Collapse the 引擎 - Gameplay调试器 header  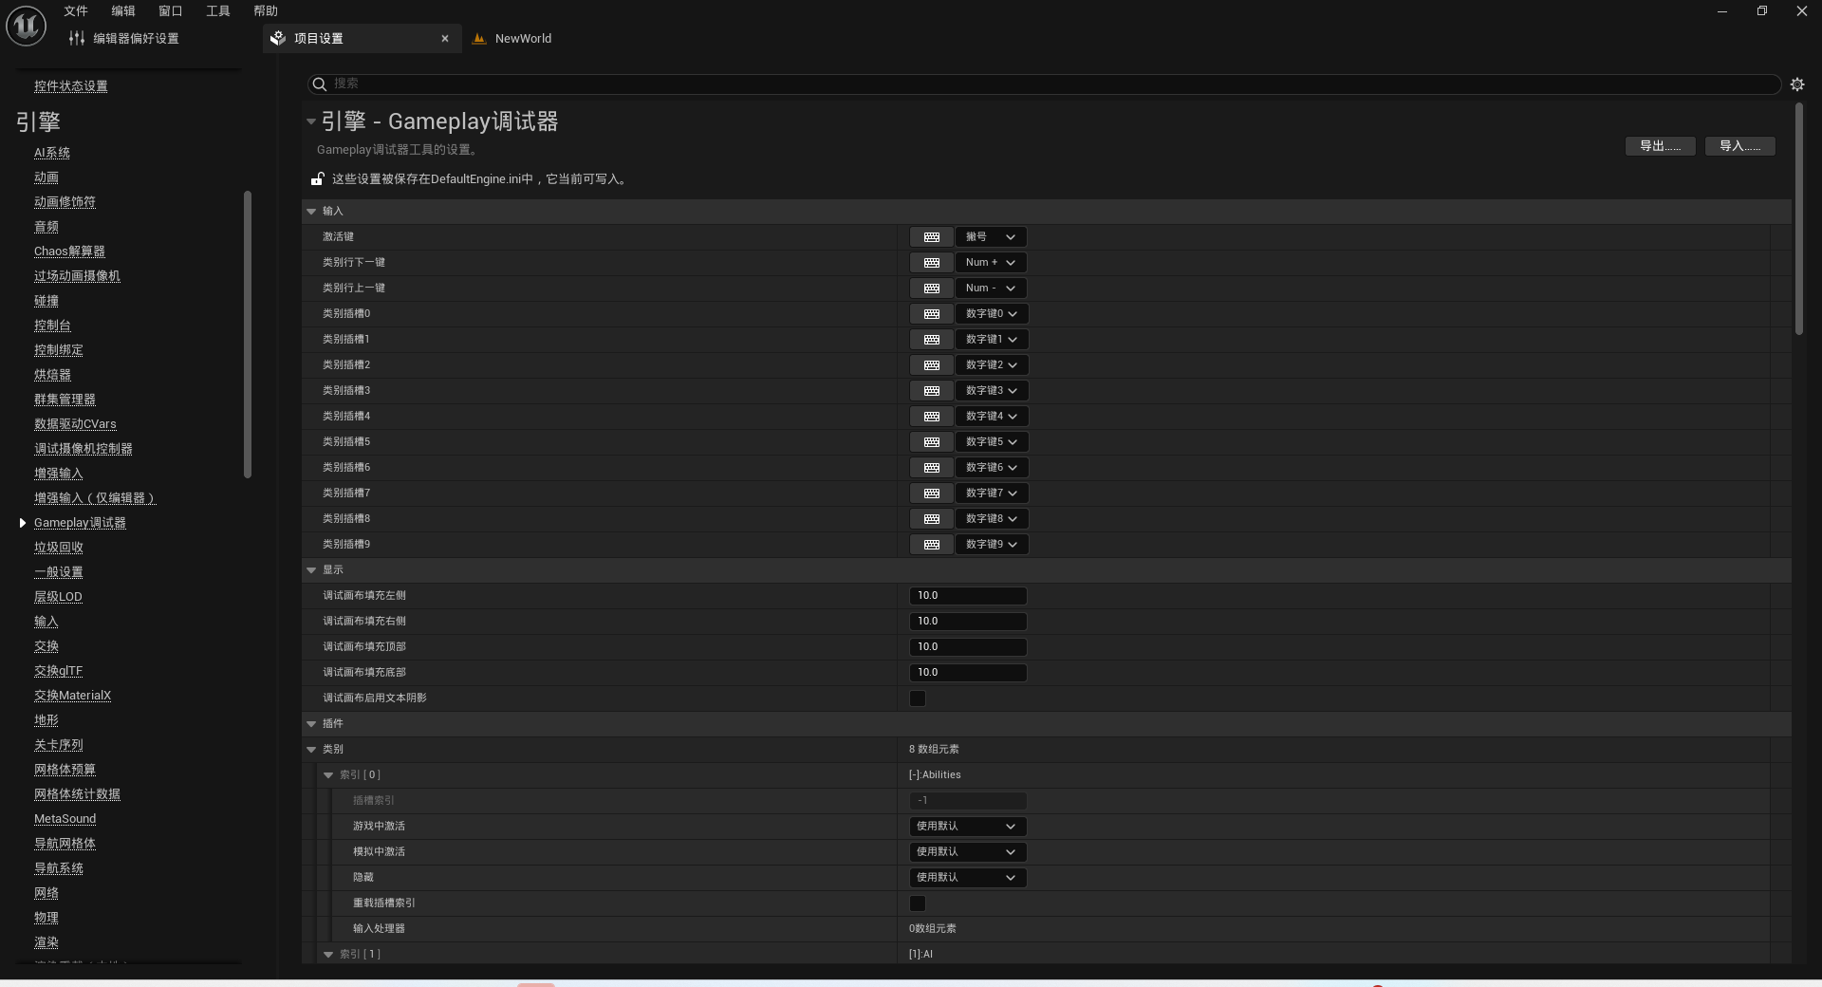(310, 121)
